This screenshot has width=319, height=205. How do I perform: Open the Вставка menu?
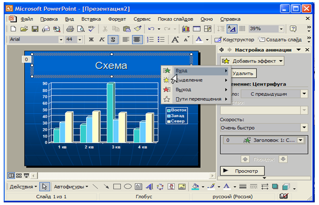point(91,19)
